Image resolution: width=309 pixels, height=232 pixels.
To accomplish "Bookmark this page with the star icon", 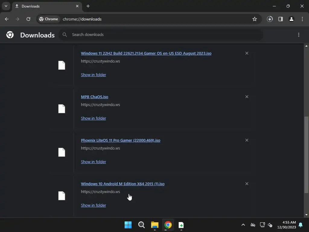I will pyautogui.click(x=255, y=19).
